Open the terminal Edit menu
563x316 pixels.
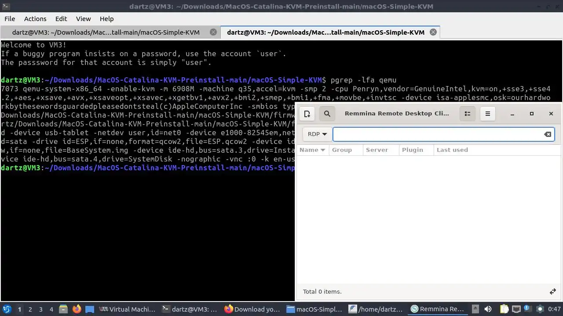(x=61, y=19)
